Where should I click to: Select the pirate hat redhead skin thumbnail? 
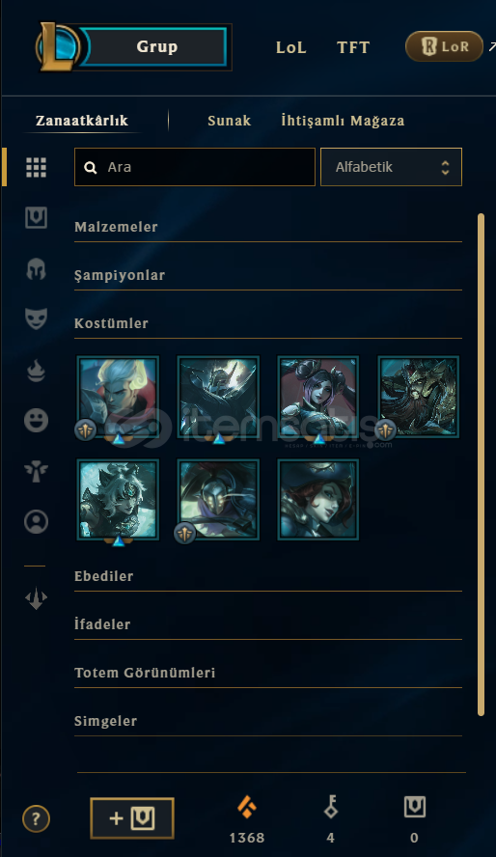point(318,500)
